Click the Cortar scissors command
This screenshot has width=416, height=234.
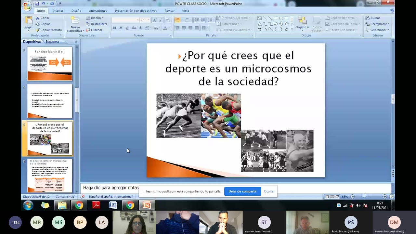[43, 18]
